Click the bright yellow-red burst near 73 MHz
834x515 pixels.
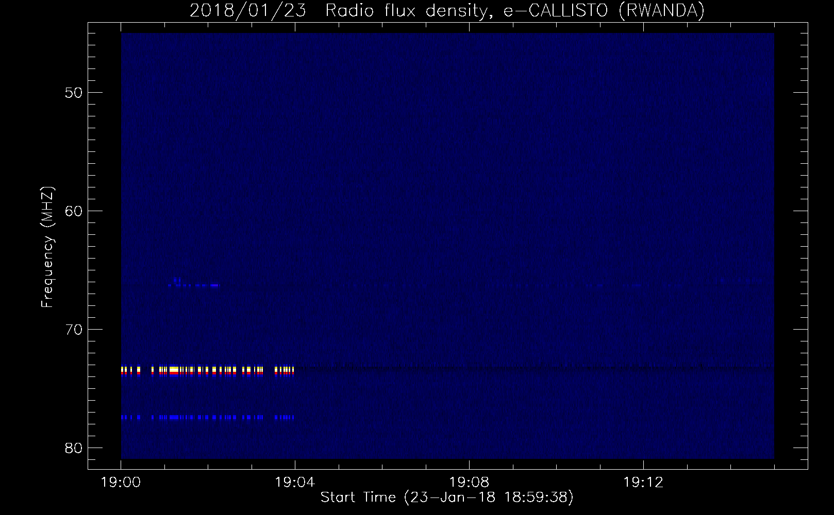[207, 371]
